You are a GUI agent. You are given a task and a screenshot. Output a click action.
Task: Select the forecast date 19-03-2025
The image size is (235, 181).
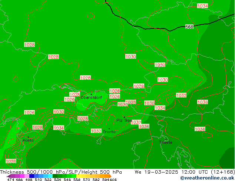point(161,172)
